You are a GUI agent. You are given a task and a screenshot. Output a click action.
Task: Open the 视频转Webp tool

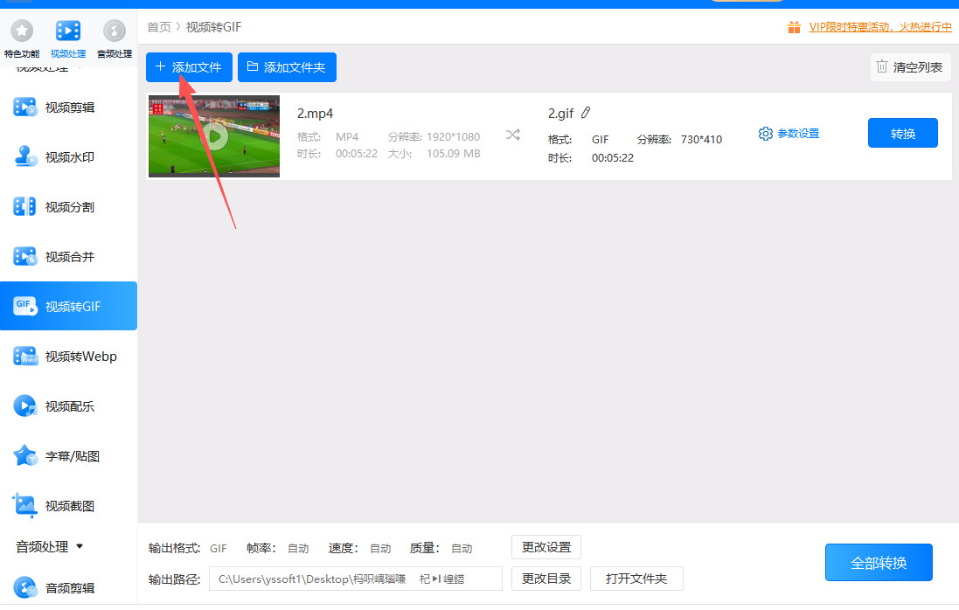(68, 357)
